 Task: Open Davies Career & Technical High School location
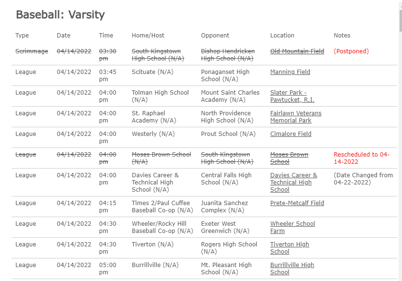(293, 183)
